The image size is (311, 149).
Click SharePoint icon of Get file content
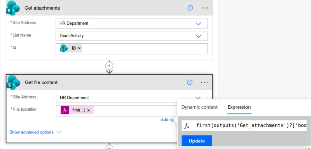pyautogui.click(x=13, y=82)
